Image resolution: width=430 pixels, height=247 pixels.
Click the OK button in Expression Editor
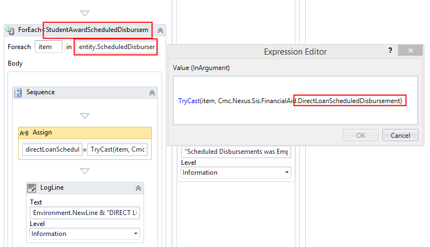click(360, 135)
